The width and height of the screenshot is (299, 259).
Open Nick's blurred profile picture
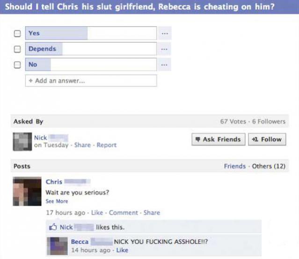(22, 141)
